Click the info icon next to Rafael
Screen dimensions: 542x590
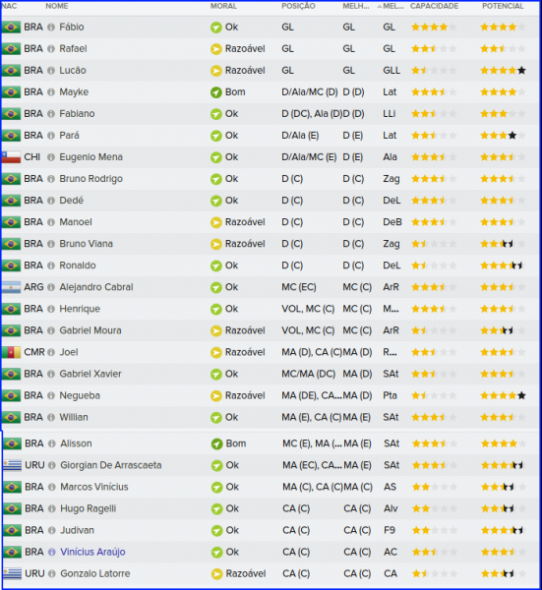pyautogui.click(x=51, y=49)
